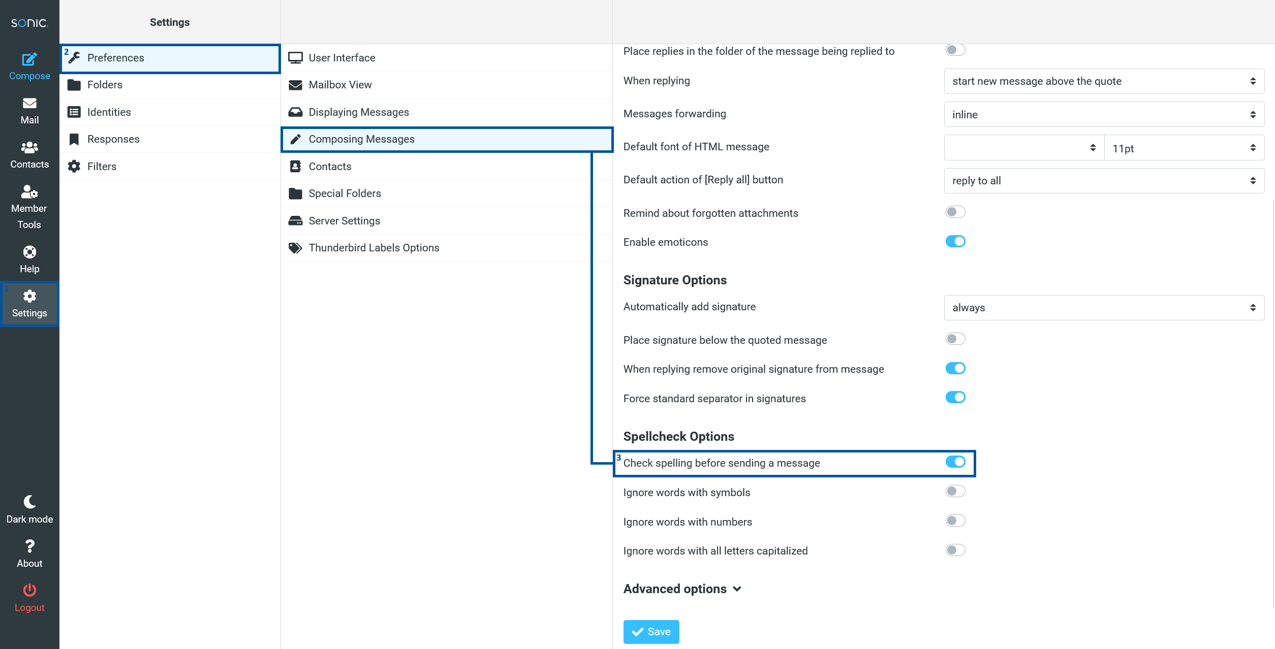
Task: Toggle Force standard separator in signatures
Action: click(x=955, y=397)
